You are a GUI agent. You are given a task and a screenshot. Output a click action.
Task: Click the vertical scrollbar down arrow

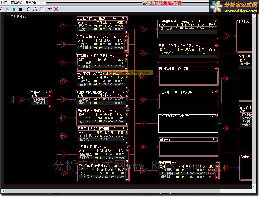(x=254, y=187)
